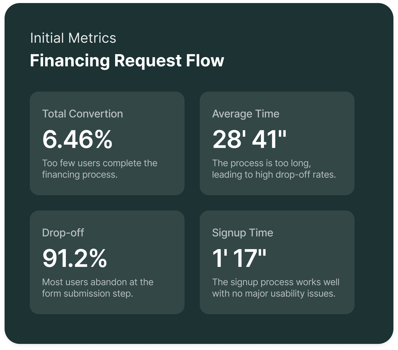Click the word Metrics in the subtitle

click(92, 38)
